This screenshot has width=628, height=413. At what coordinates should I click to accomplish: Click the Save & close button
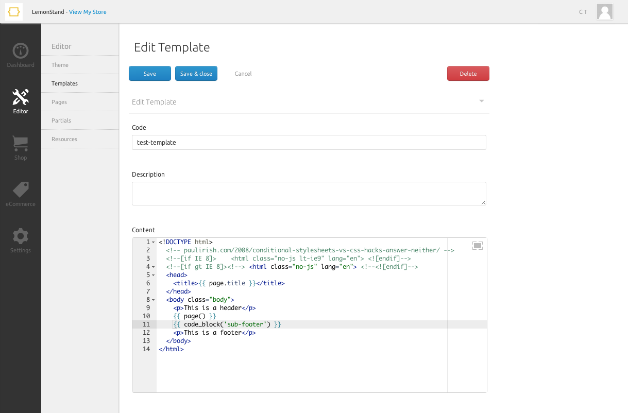tap(196, 74)
